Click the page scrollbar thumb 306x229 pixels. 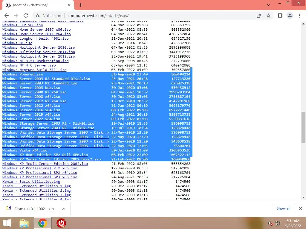(x=303, y=127)
